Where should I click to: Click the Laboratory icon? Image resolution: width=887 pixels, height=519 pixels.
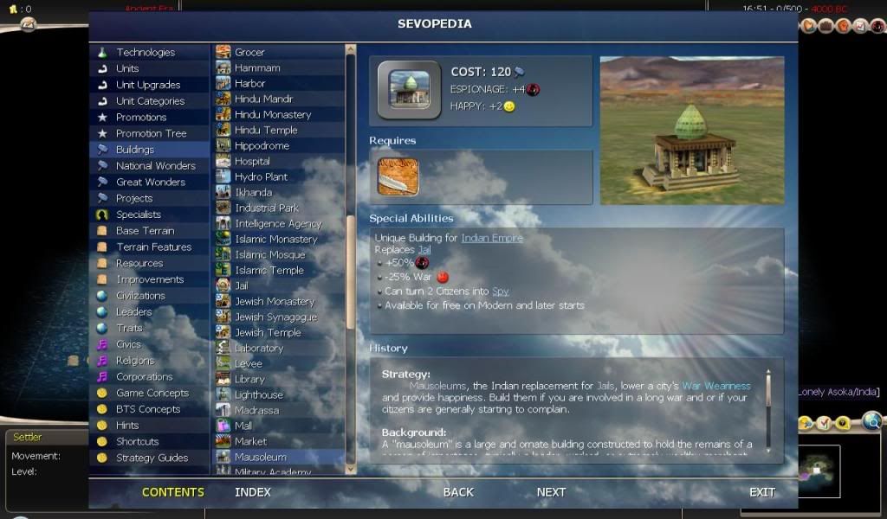(223, 348)
